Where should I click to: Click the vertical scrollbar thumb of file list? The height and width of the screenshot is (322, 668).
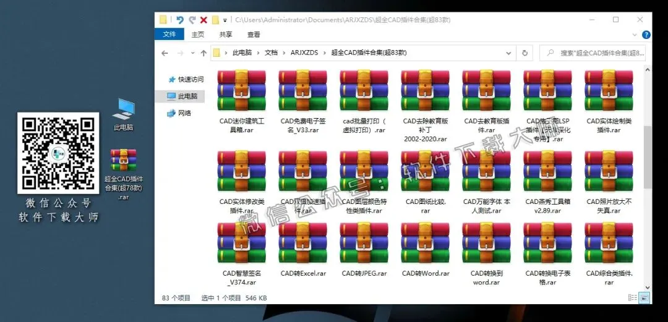648,157
